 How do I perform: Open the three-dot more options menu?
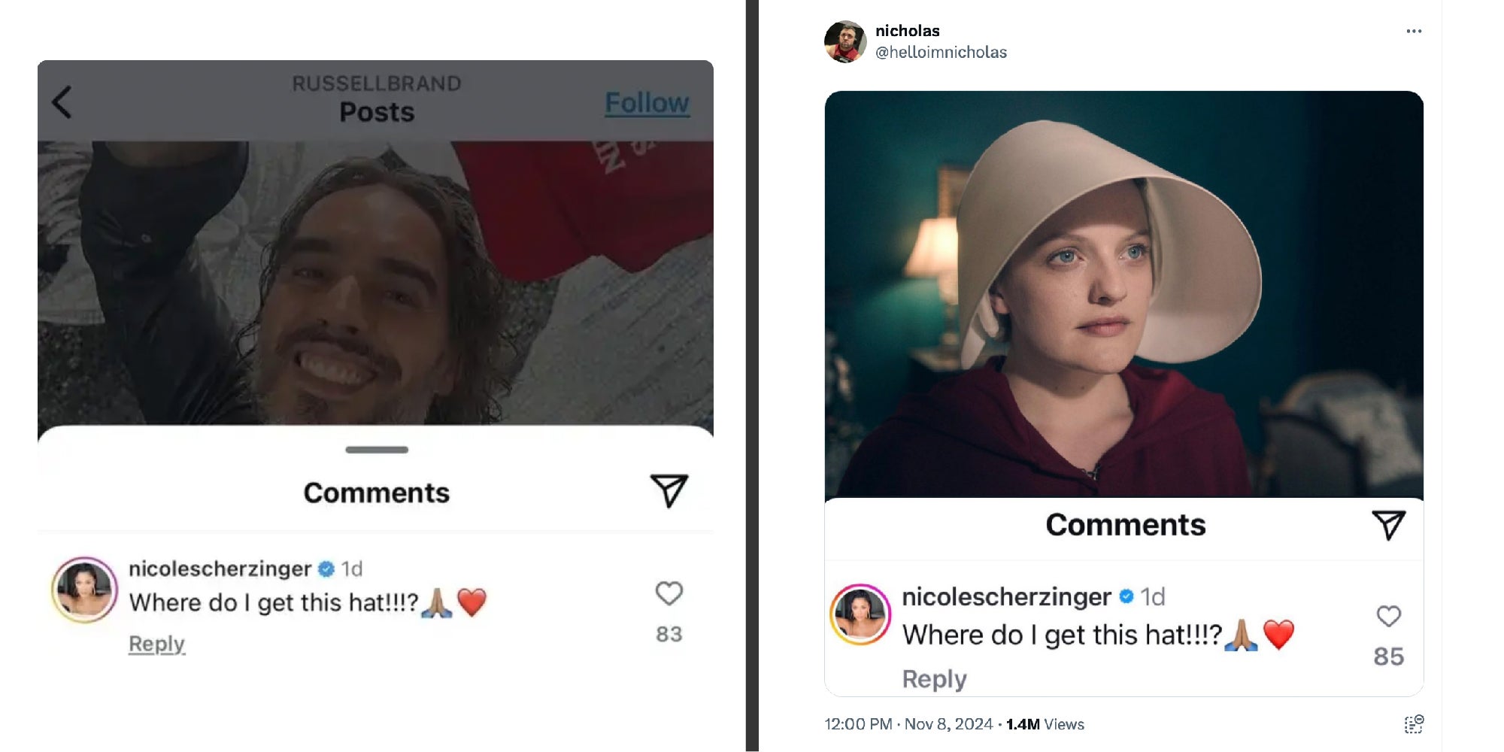[1414, 30]
